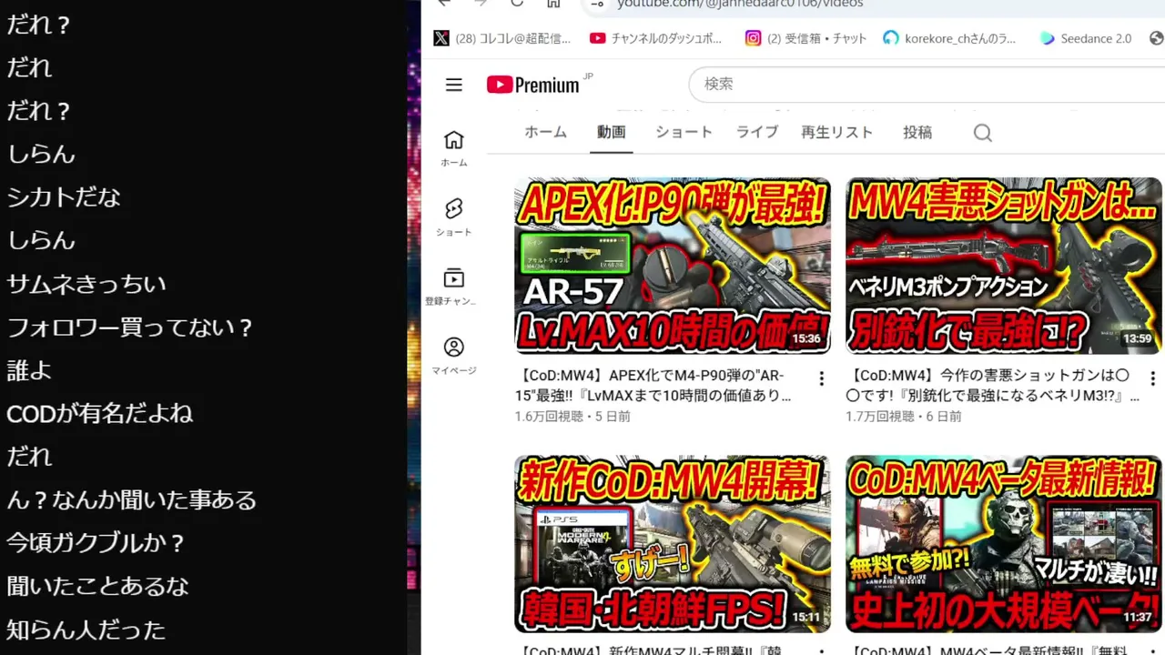
Task: Click chat comment ん？なんか聞いた事ある
Action: coord(132,500)
